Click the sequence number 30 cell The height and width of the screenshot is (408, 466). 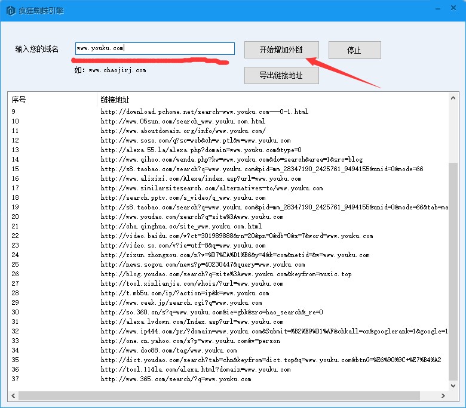(x=15, y=312)
